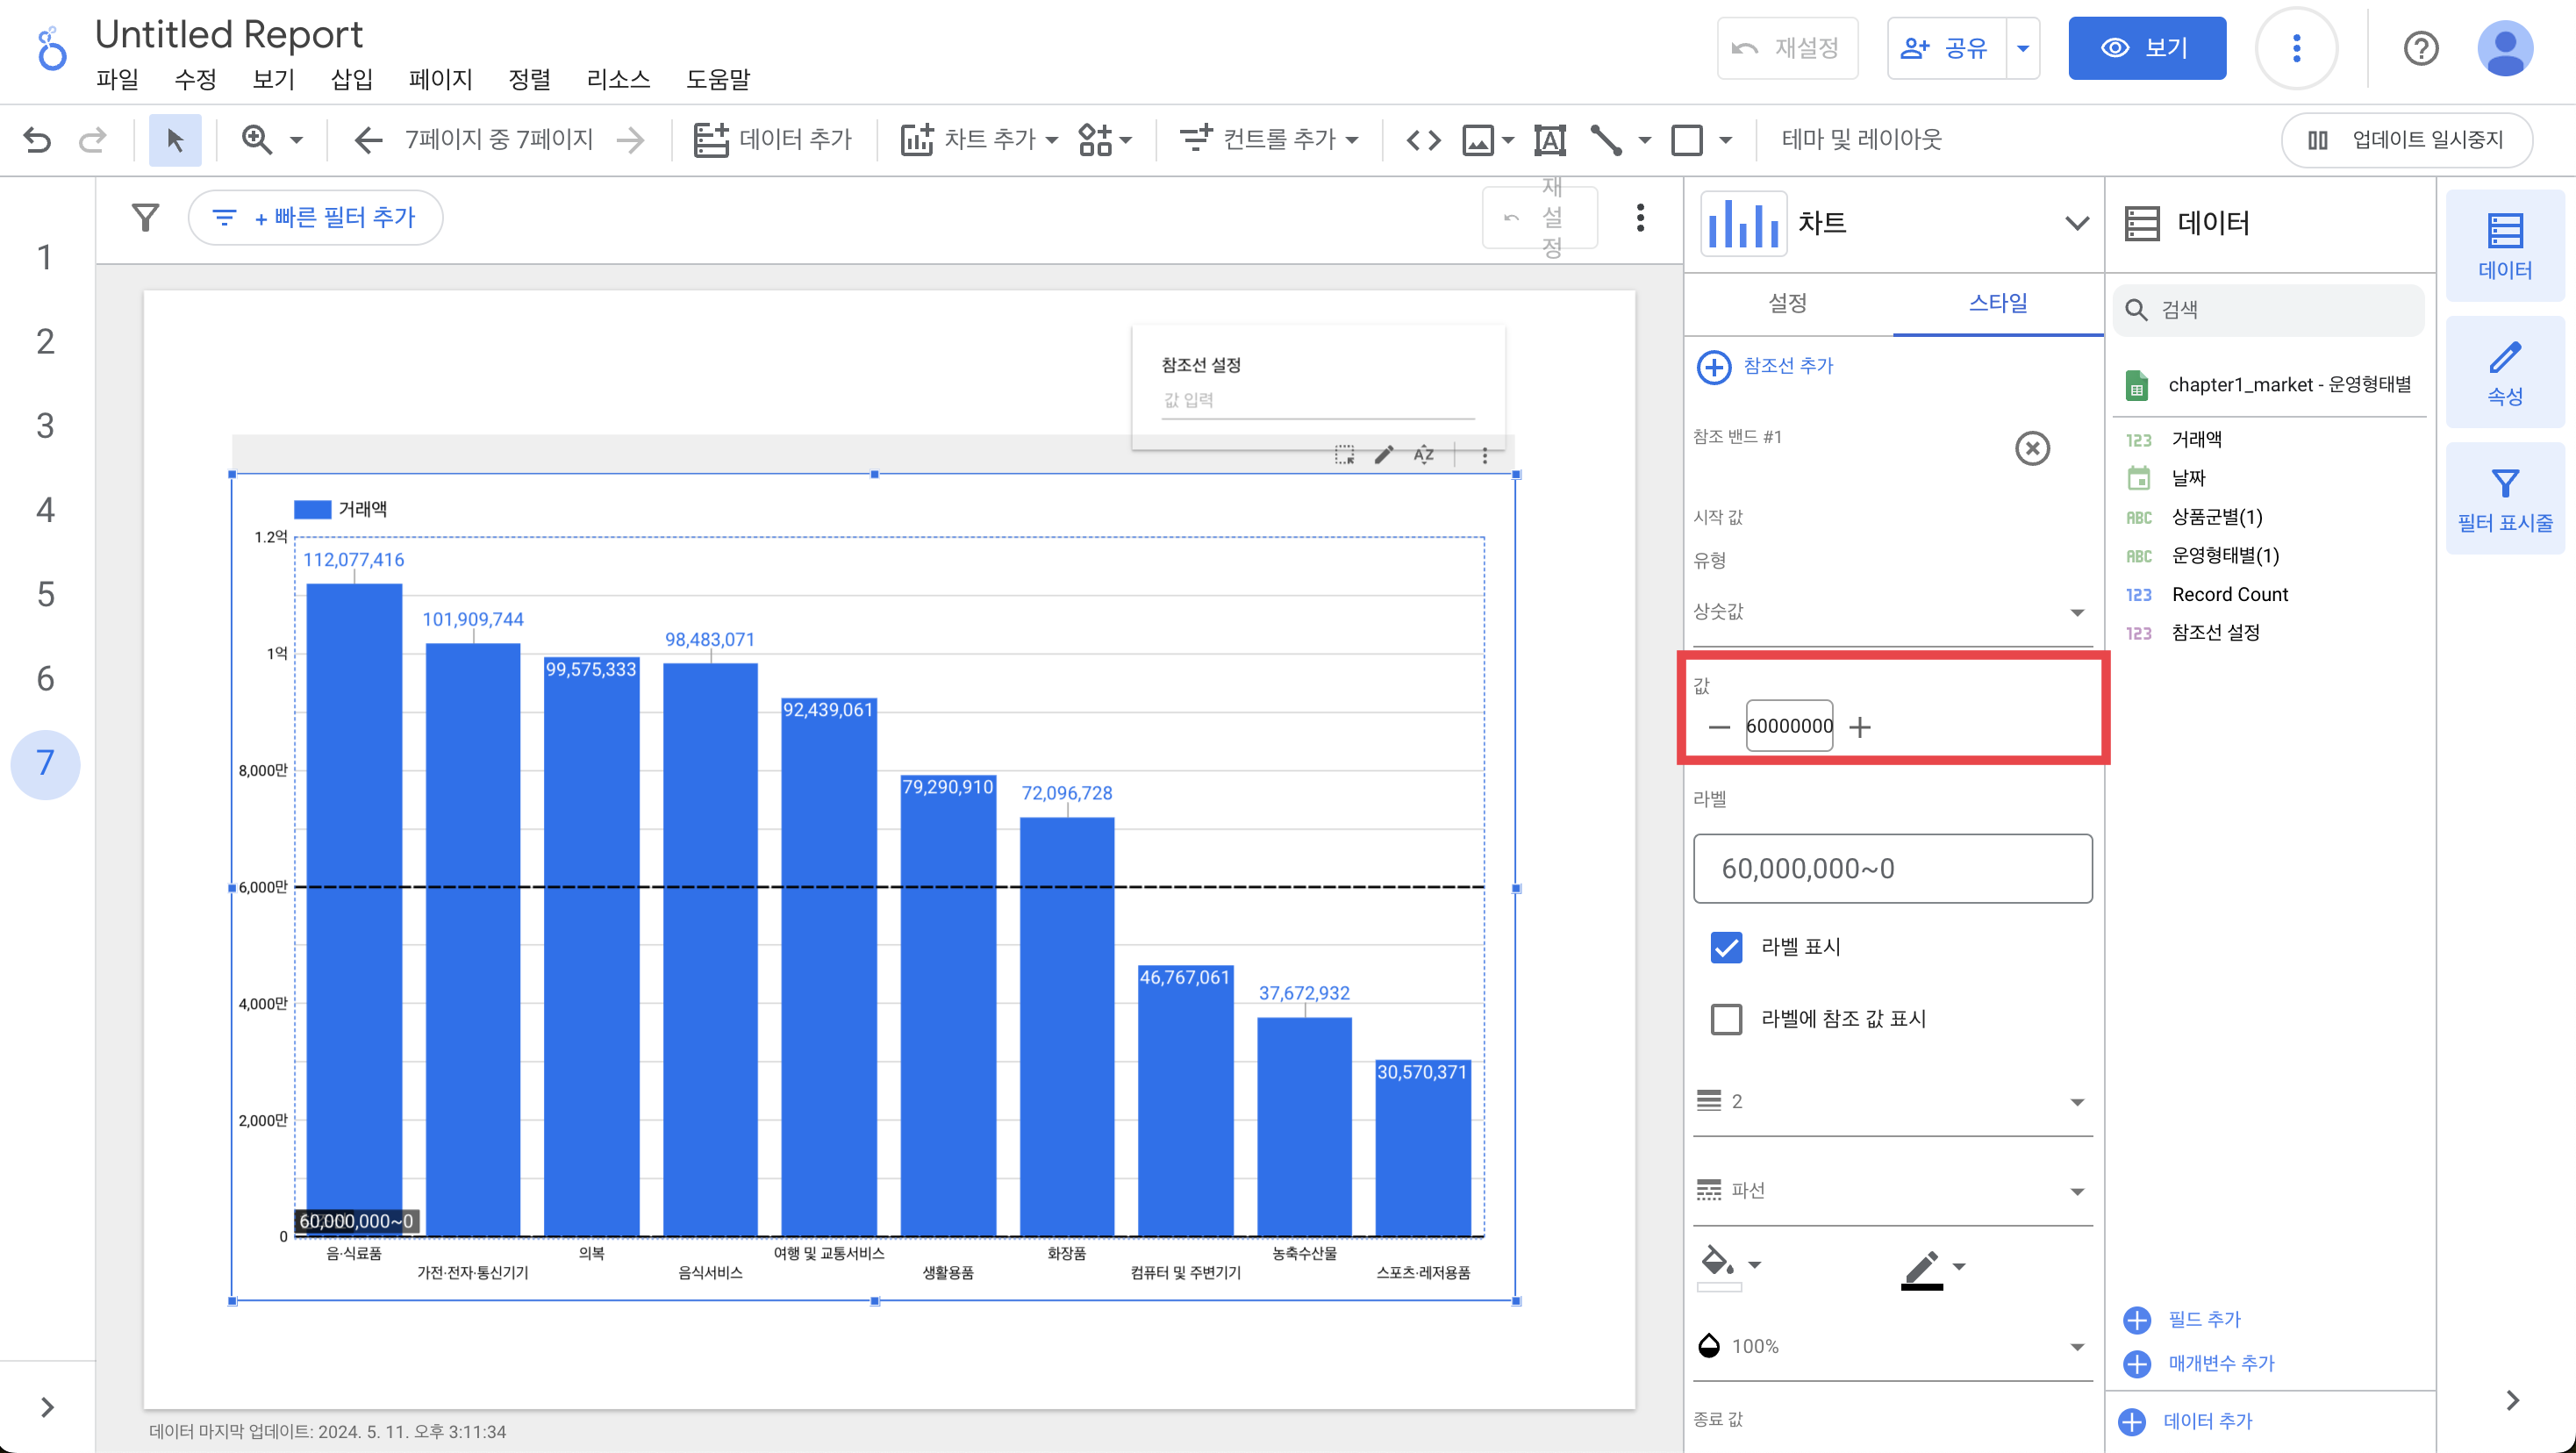Select the selection mode arrow tool
The image size is (2576, 1453).
(x=175, y=139)
